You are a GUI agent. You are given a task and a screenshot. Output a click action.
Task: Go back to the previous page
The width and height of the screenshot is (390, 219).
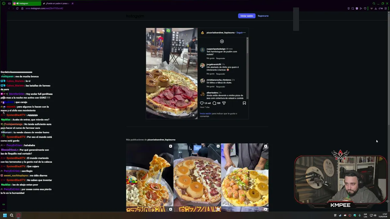click(x=9, y=9)
